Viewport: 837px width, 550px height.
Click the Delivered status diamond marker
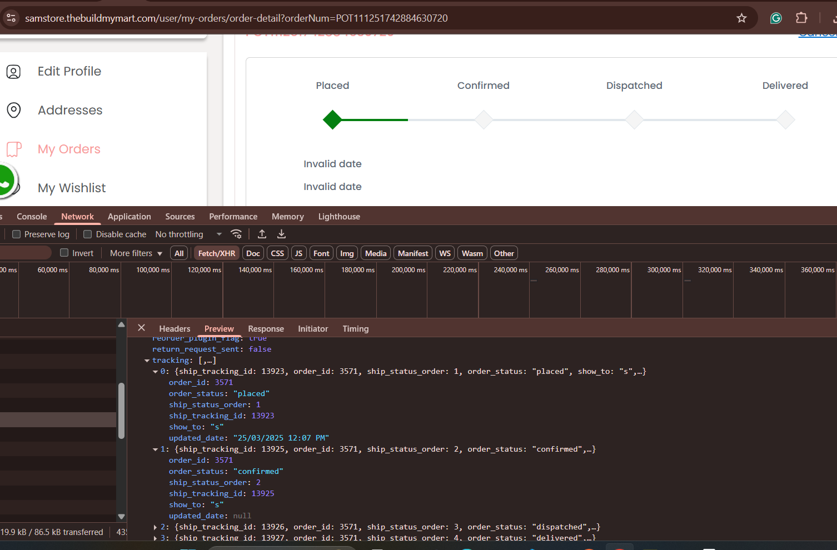point(785,119)
